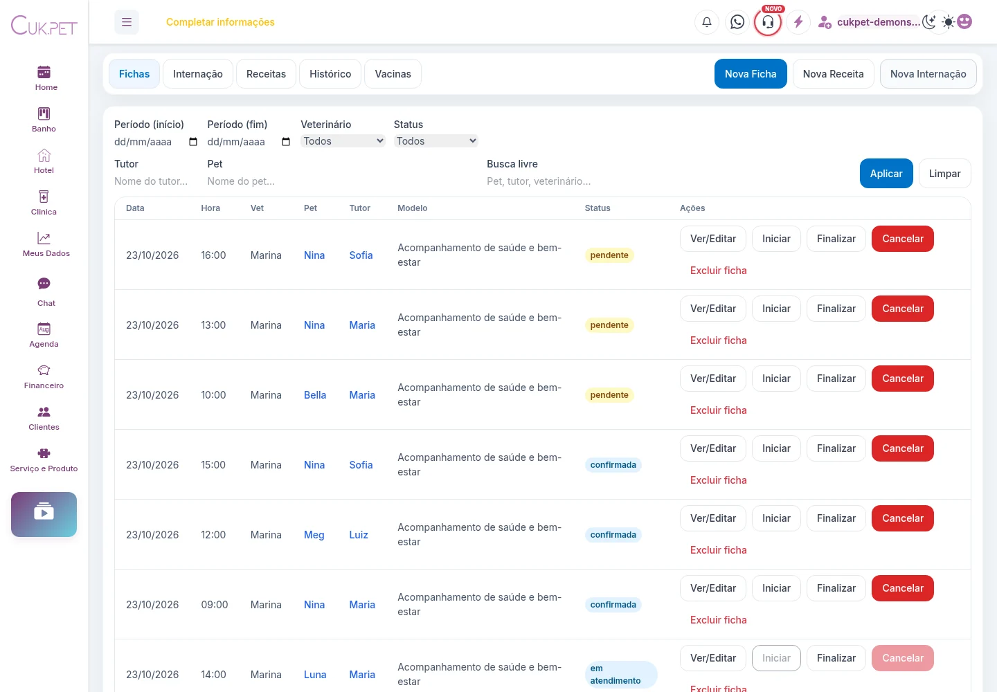Open the Chat bubble icon
This screenshot has height=692, width=997.
coord(44,284)
